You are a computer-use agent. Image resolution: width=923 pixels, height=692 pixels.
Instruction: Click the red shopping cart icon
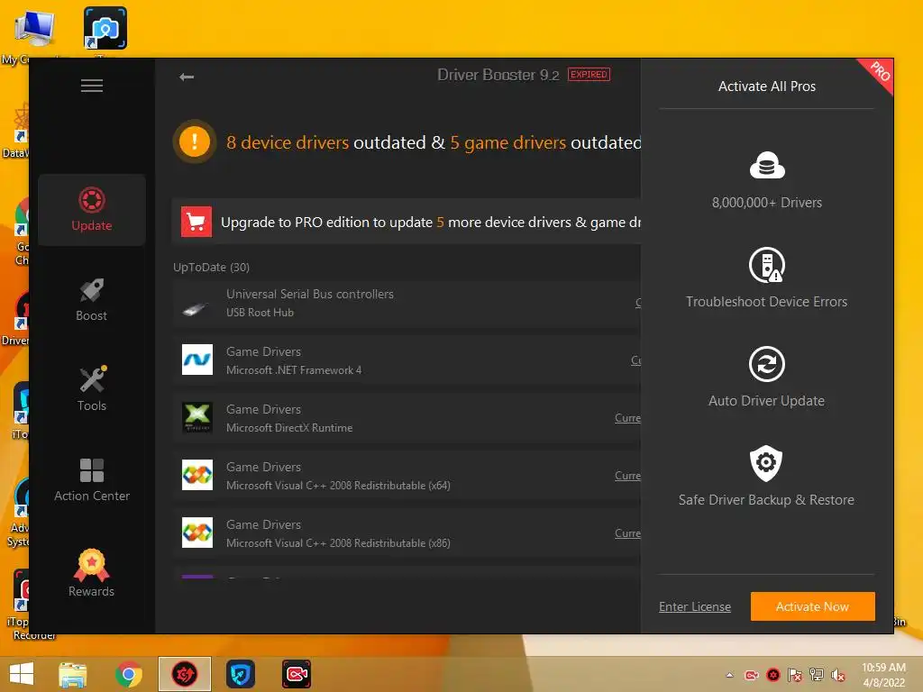pyautogui.click(x=196, y=222)
